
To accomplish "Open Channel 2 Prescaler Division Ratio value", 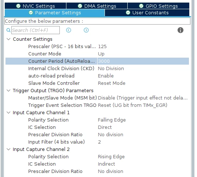I will pyautogui.click(x=110, y=171).
